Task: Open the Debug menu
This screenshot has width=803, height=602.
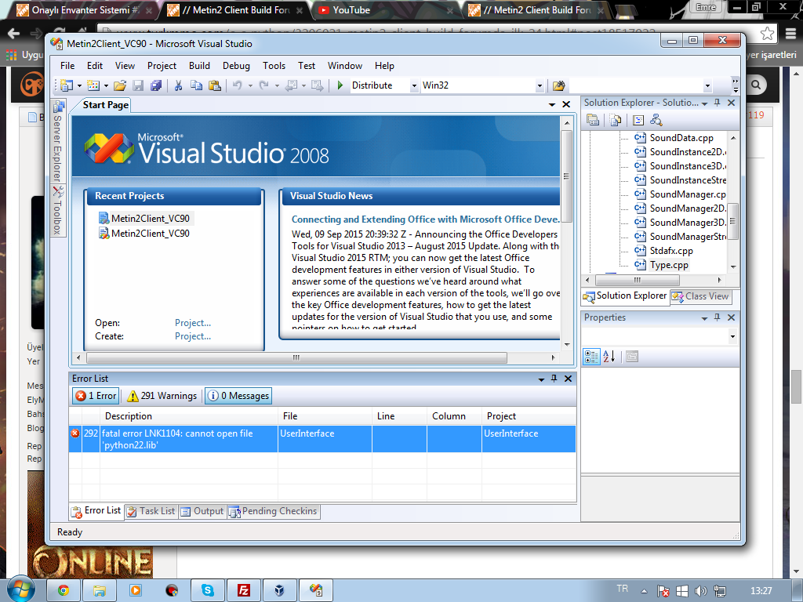Action: [x=236, y=66]
